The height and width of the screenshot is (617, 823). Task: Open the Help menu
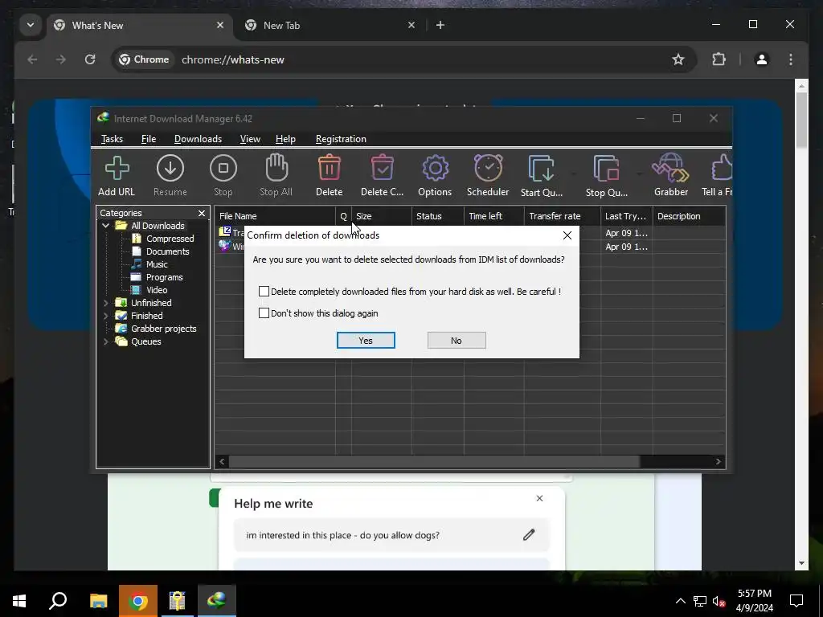pos(285,139)
